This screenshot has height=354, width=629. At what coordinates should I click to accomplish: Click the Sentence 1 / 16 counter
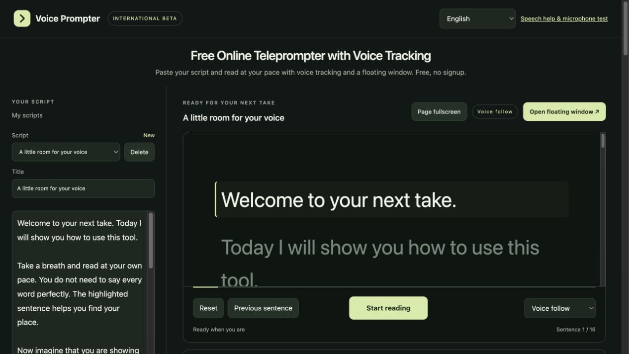(576, 330)
